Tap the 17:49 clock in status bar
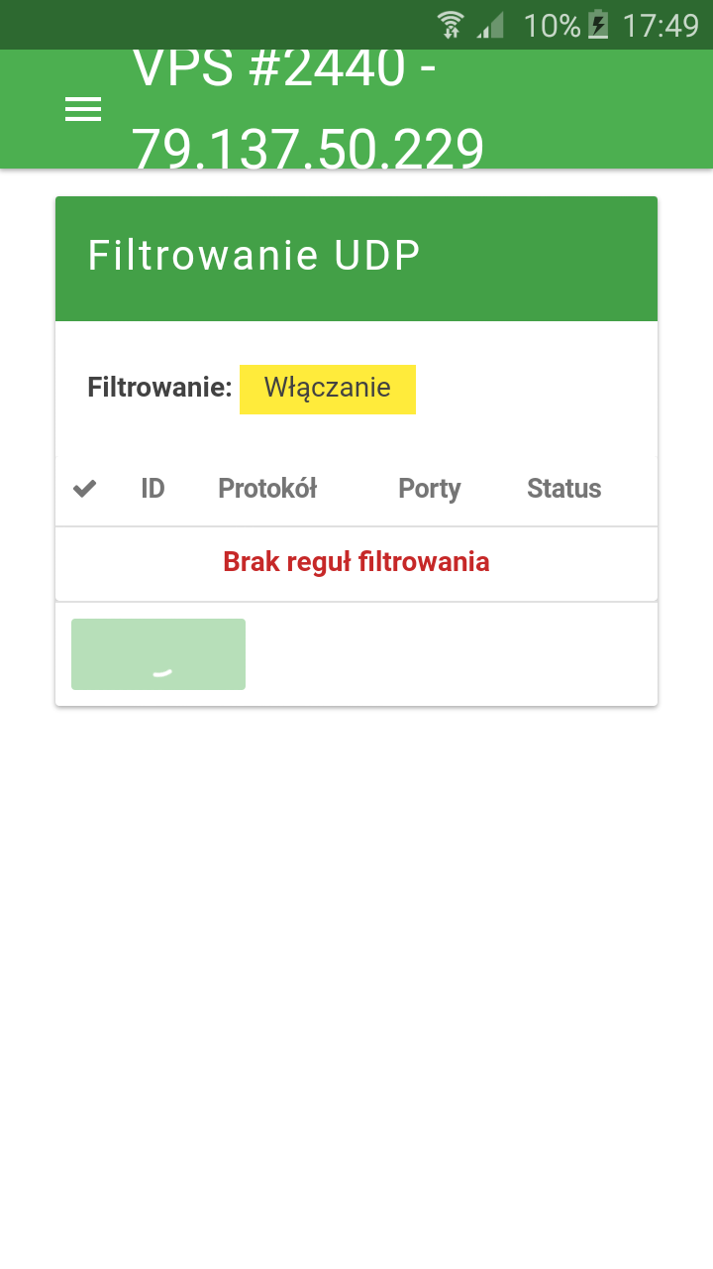Viewport: 713px width, 1269px height. click(x=661, y=25)
